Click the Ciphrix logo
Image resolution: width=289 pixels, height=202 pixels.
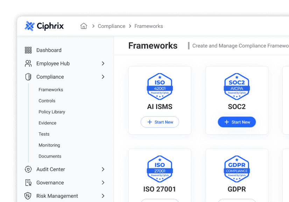click(44, 26)
